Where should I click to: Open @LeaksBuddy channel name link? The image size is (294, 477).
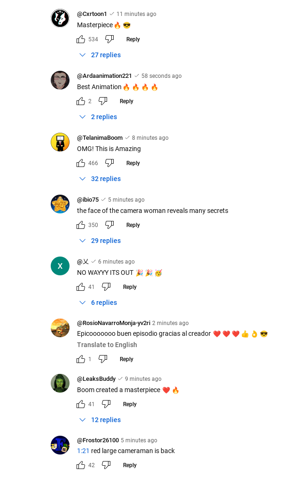coord(96,379)
